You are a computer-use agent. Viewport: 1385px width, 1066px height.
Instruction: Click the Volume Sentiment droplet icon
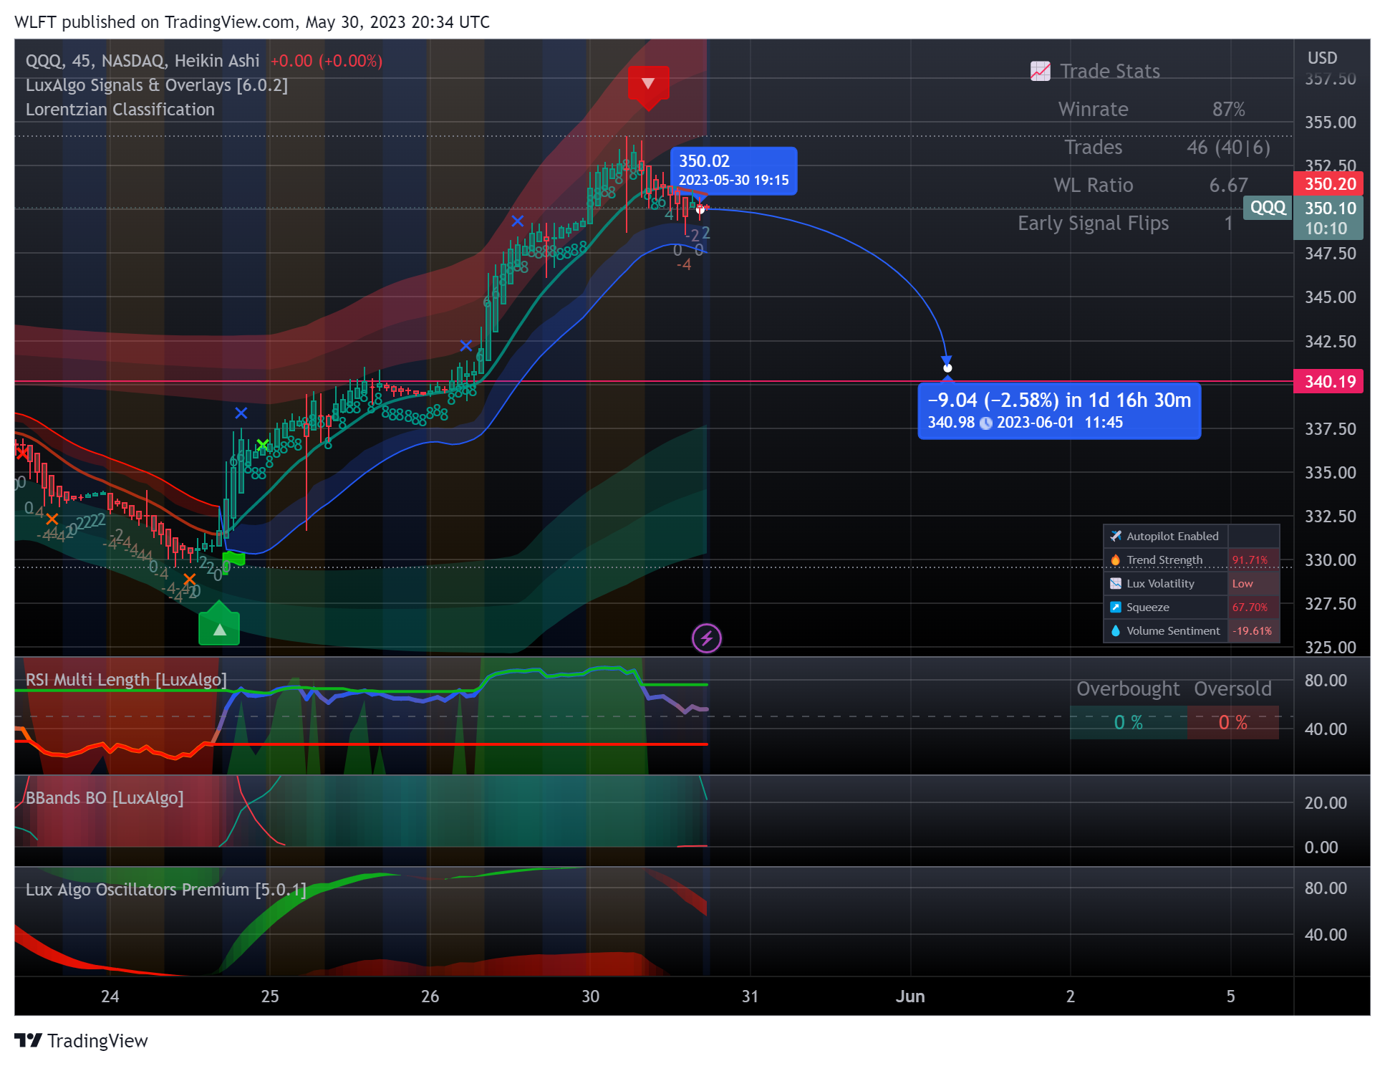click(1115, 630)
